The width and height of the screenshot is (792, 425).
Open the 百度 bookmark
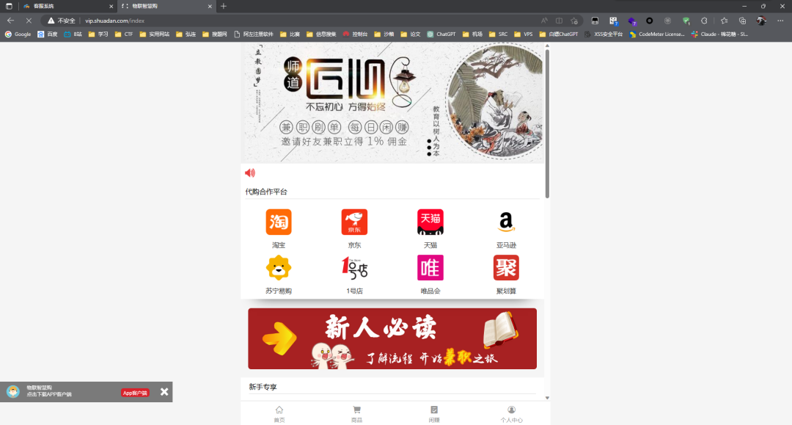(x=48, y=34)
